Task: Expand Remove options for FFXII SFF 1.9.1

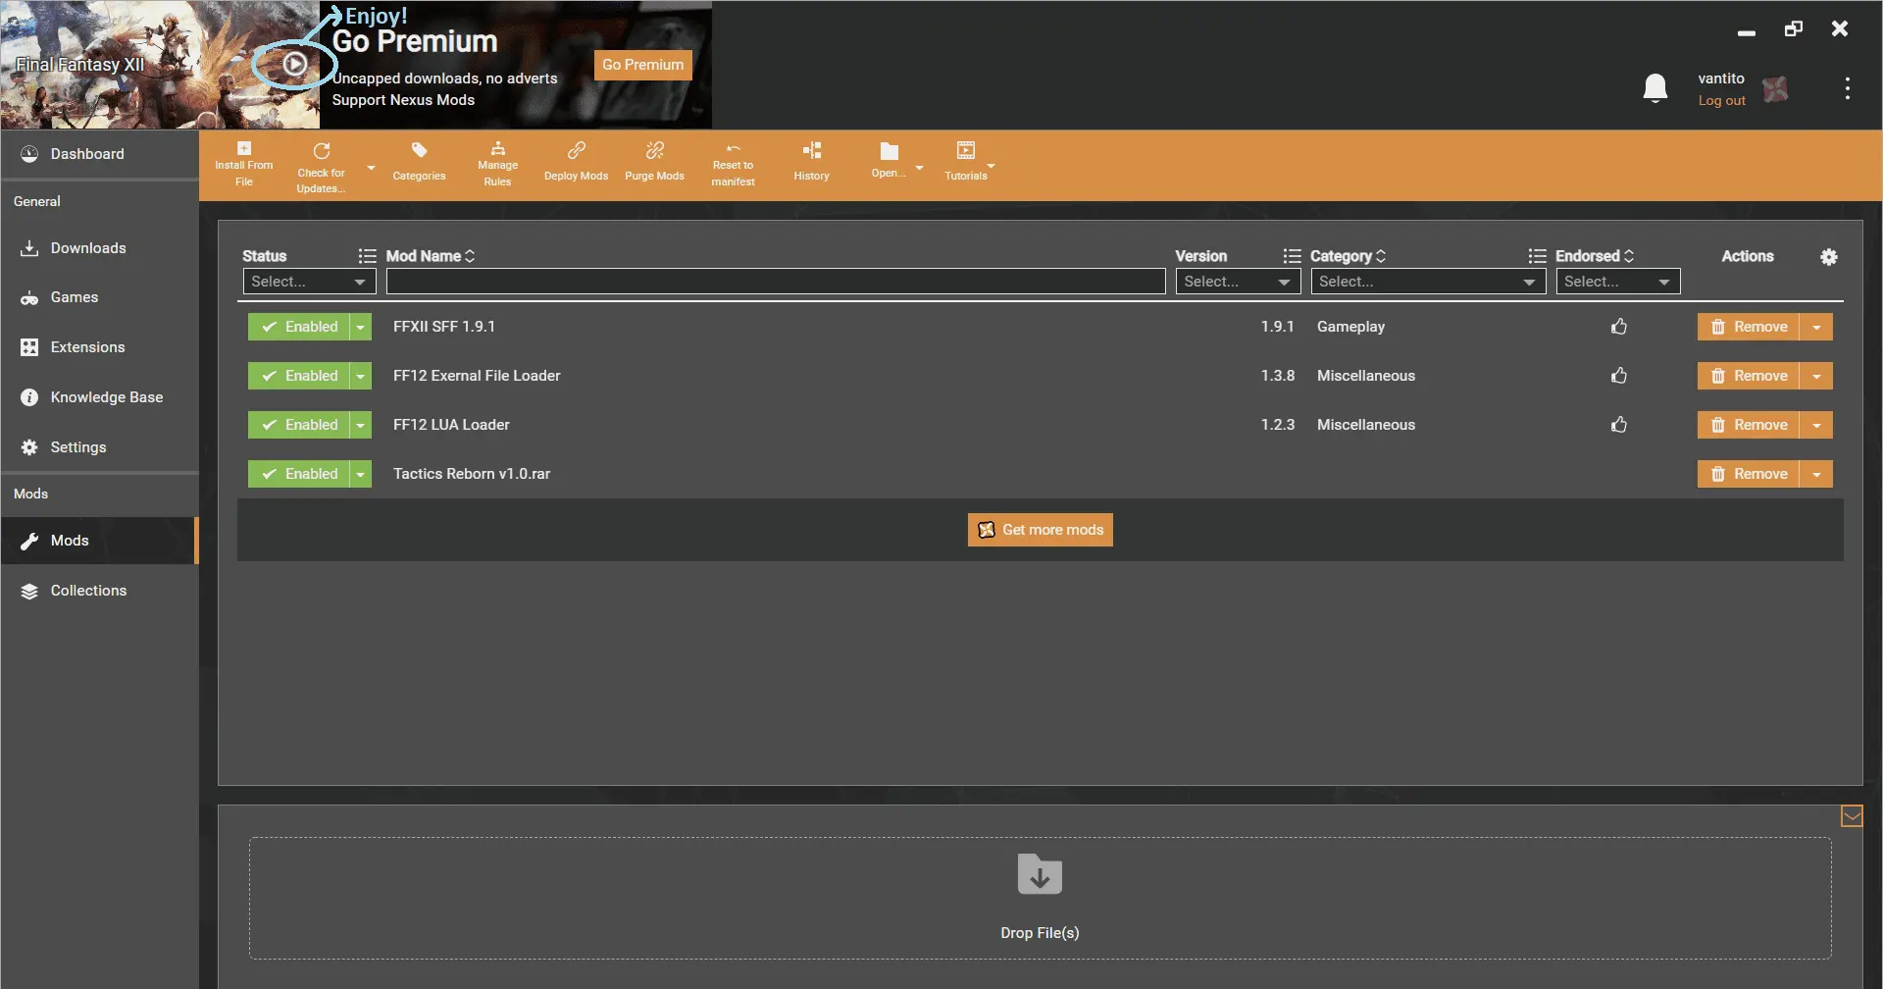Action: [1816, 327]
